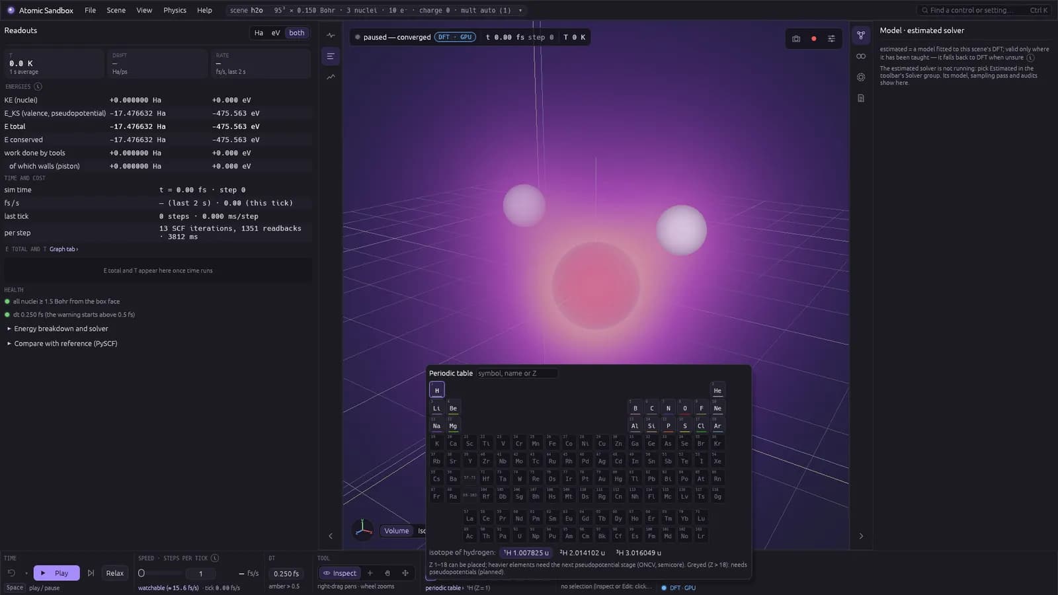Click the Relax button
The height and width of the screenshot is (595, 1058).
click(x=115, y=573)
